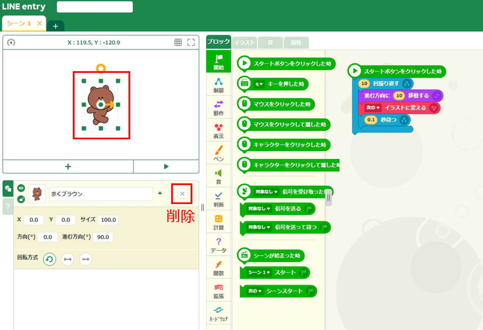Open 次の dropdown in シーンスタート block

[x=254, y=291]
